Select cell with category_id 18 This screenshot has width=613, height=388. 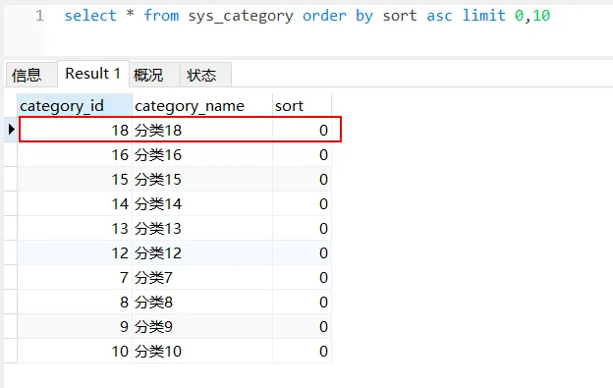pyautogui.click(x=75, y=130)
